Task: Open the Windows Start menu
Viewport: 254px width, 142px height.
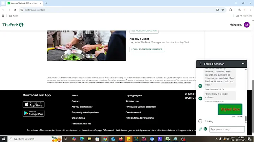Action: pyautogui.click(x=4, y=139)
